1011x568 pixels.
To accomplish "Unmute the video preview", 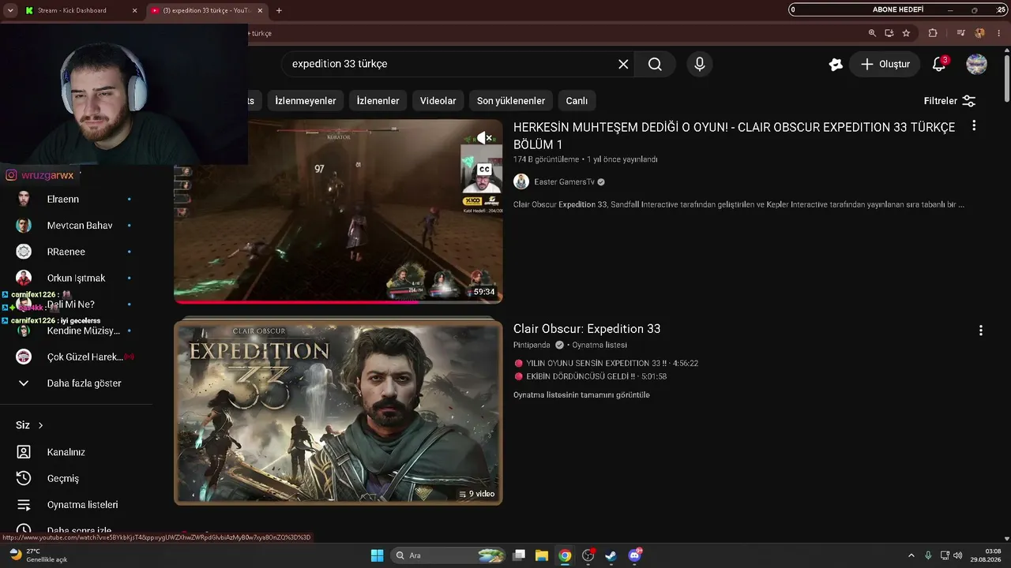I will click(x=485, y=138).
